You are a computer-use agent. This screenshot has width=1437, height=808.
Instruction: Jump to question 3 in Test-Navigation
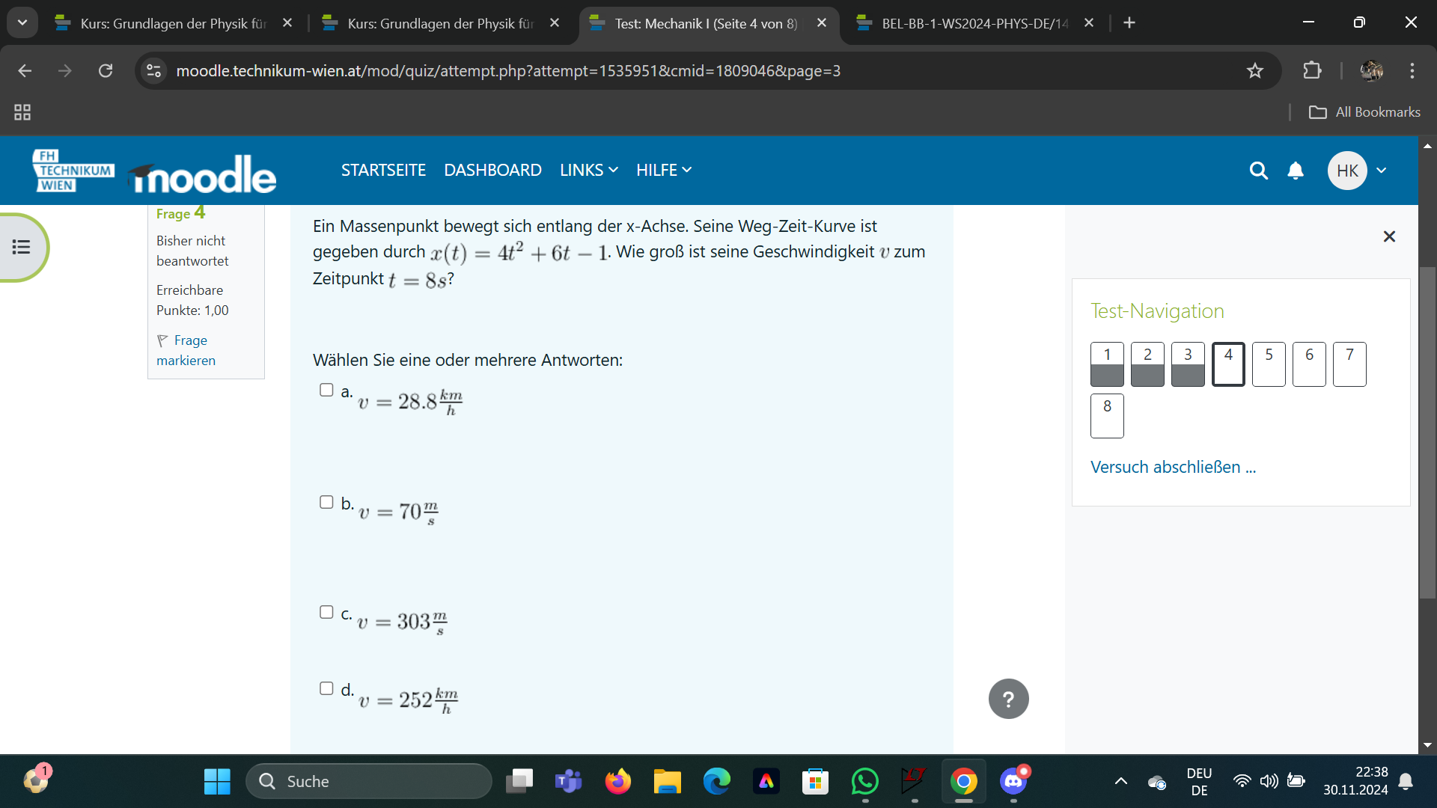coord(1188,364)
